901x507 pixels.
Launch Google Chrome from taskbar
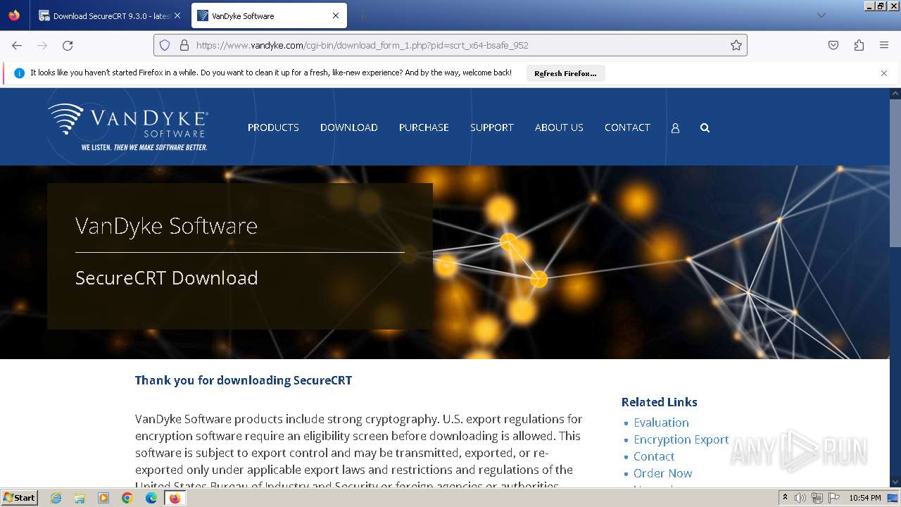pyautogui.click(x=127, y=498)
